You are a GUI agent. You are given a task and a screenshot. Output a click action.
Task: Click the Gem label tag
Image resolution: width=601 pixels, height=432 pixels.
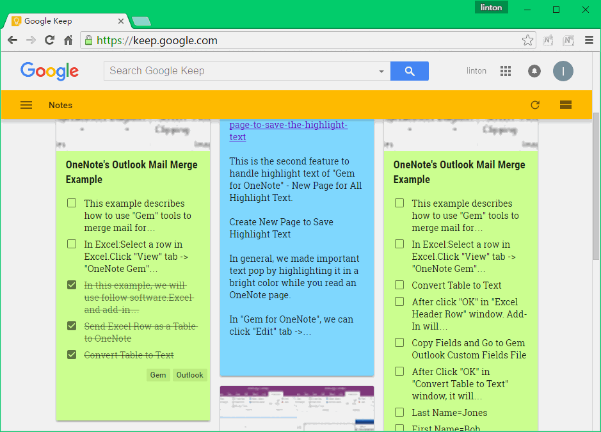158,375
